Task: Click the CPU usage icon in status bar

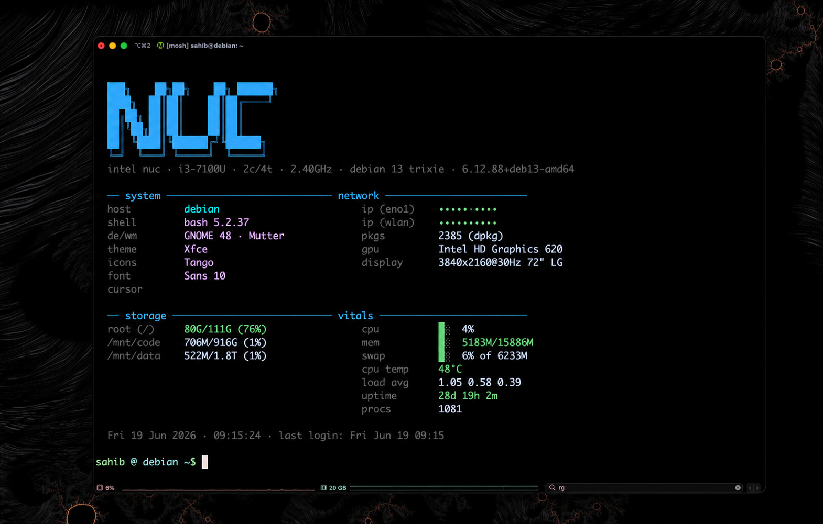Action: tap(100, 488)
